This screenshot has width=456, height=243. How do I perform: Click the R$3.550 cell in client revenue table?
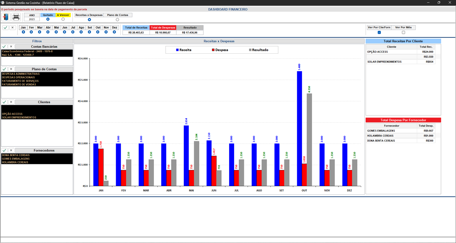point(426,57)
